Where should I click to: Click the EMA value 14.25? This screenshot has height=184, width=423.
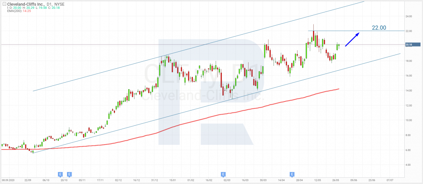[26, 11]
